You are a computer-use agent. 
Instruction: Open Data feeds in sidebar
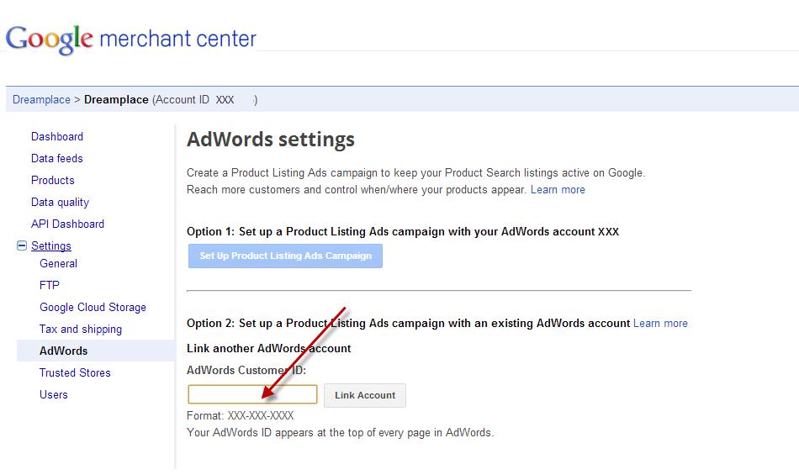[x=56, y=158]
